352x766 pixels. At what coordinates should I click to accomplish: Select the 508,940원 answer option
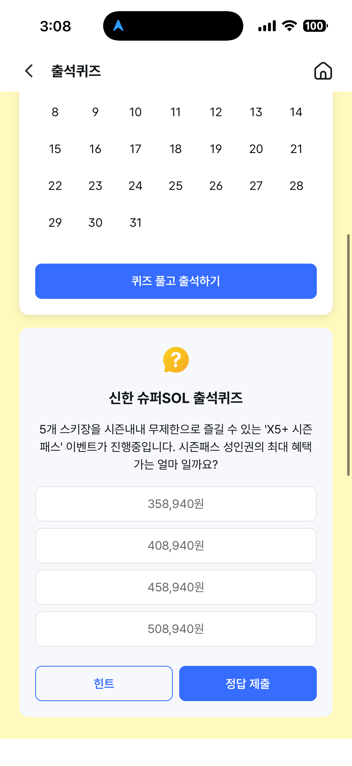(x=176, y=629)
